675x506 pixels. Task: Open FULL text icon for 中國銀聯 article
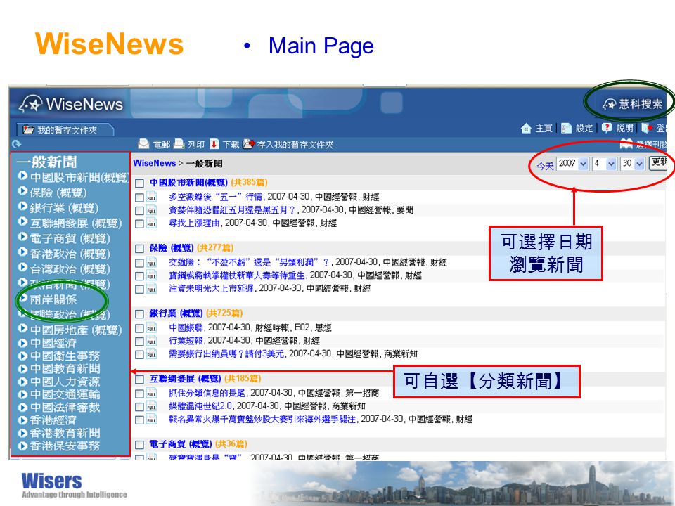click(x=152, y=328)
